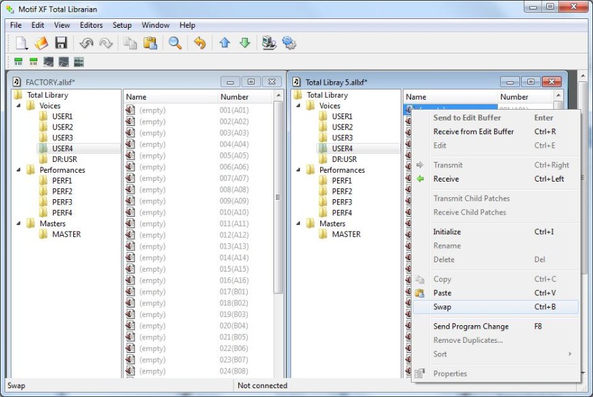Image resolution: width=593 pixels, height=397 pixels.
Task: Click the orange Open file toolbar icon
Action: click(41, 43)
